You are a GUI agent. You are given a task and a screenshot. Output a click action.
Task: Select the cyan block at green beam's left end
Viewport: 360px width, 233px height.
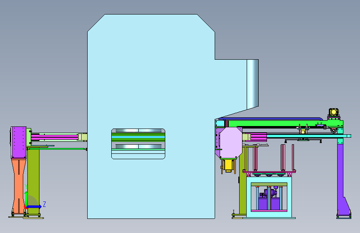220,124
